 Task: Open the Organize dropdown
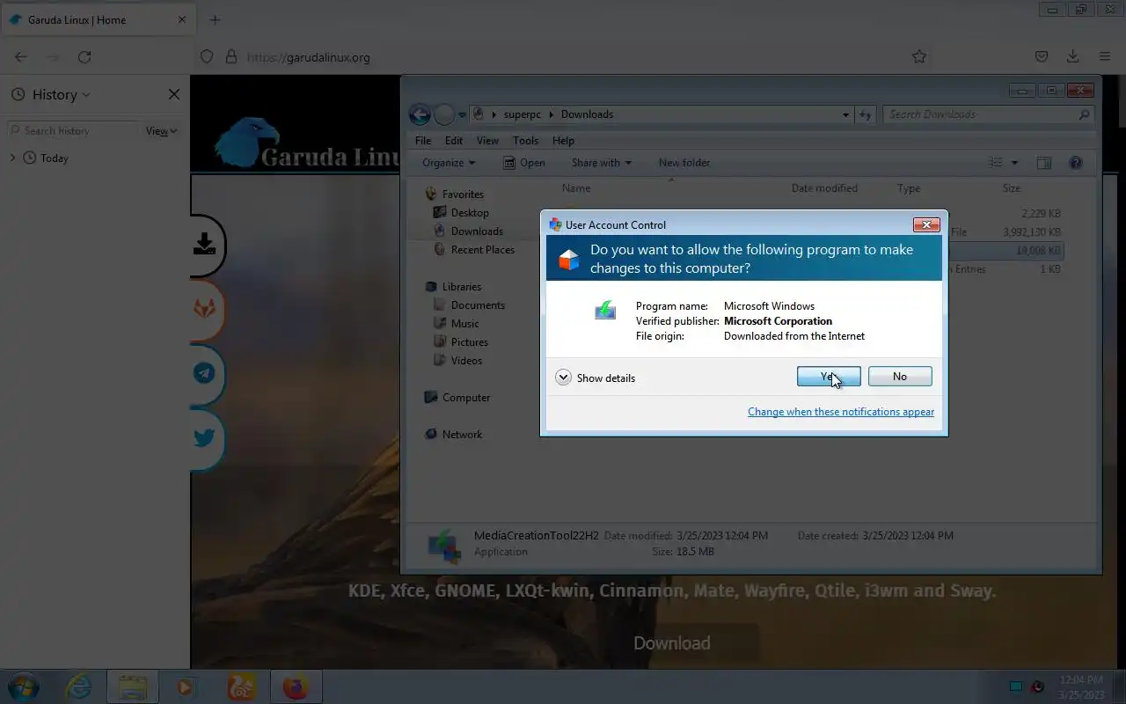point(449,163)
